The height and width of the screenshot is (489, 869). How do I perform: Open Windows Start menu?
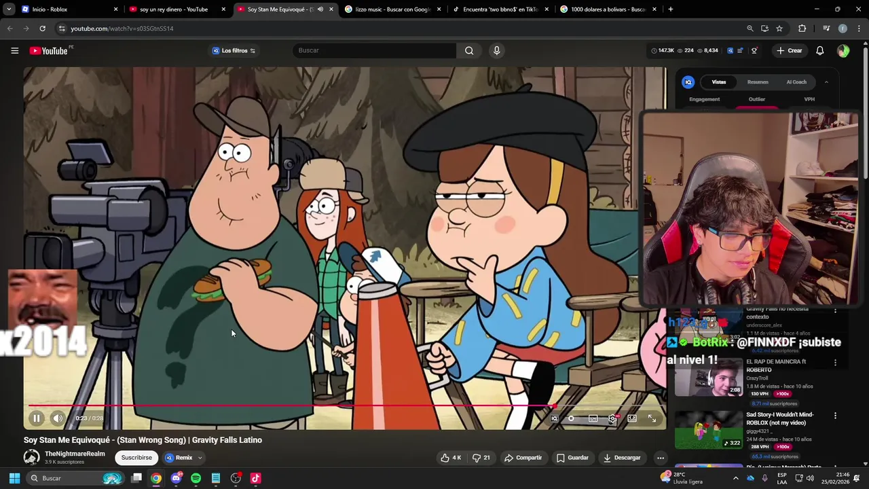point(14,478)
